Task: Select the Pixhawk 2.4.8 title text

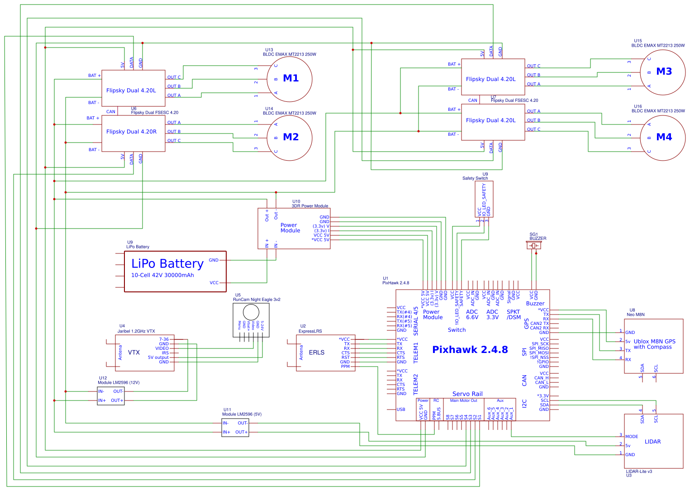Action: coord(470,350)
